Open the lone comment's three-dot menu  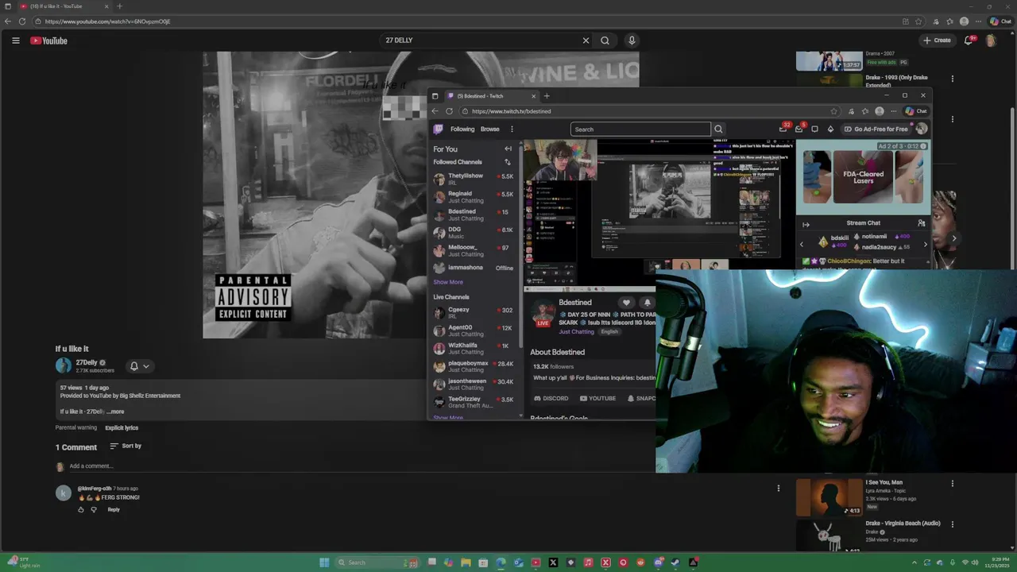[x=779, y=488]
